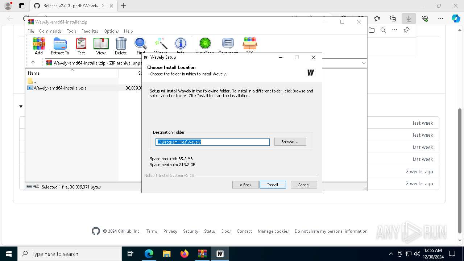Open the Windows Start menu
The image size is (464, 261).
[9, 254]
